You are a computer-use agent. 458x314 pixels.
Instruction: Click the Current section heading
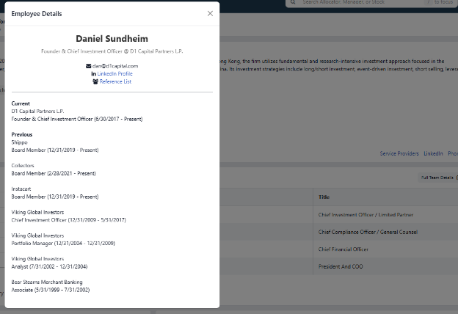[x=21, y=103]
